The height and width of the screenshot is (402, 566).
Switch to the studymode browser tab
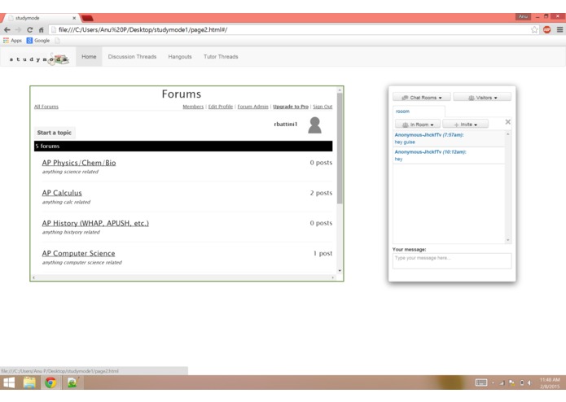[40, 18]
